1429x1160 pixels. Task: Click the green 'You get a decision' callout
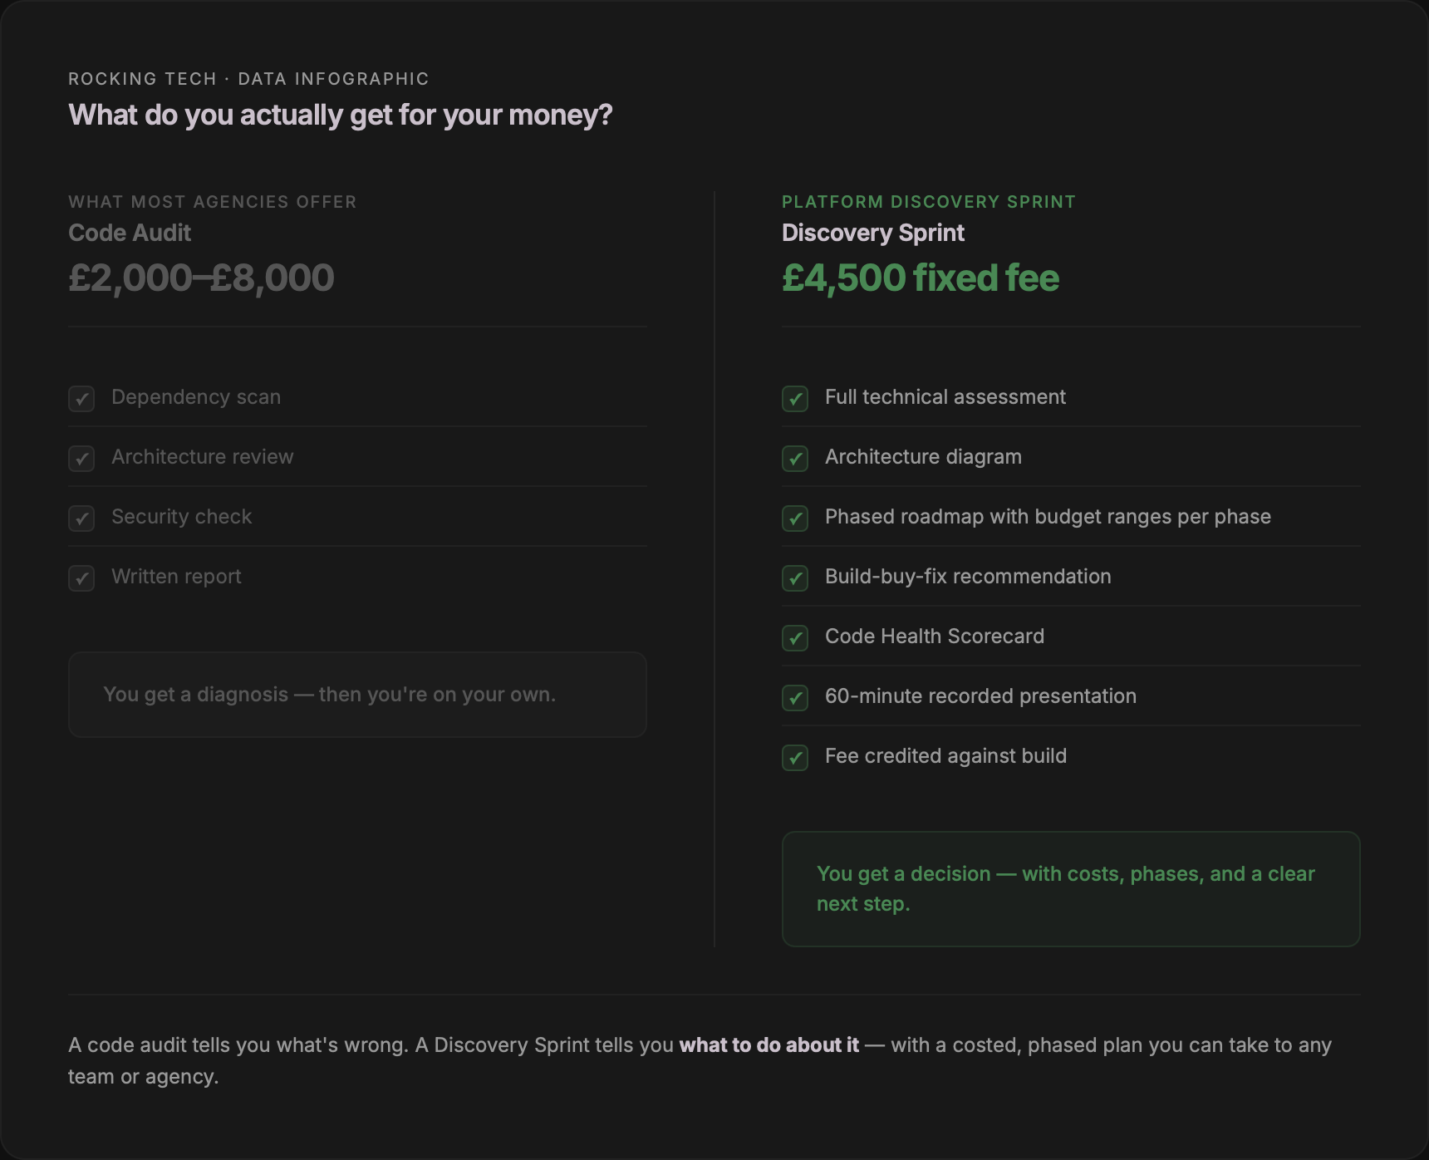pos(1070,889)
